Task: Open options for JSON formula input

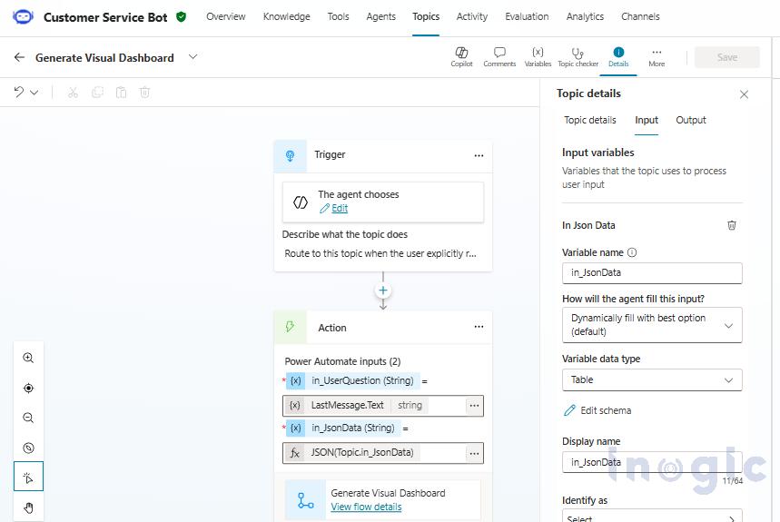Action: [474, 453]
